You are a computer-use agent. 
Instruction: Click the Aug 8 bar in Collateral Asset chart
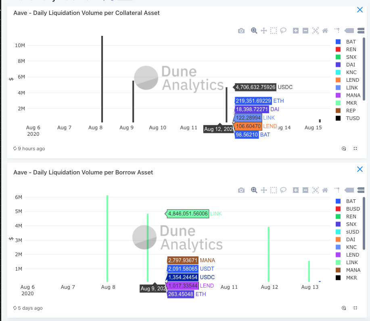[x=102, y=79]
